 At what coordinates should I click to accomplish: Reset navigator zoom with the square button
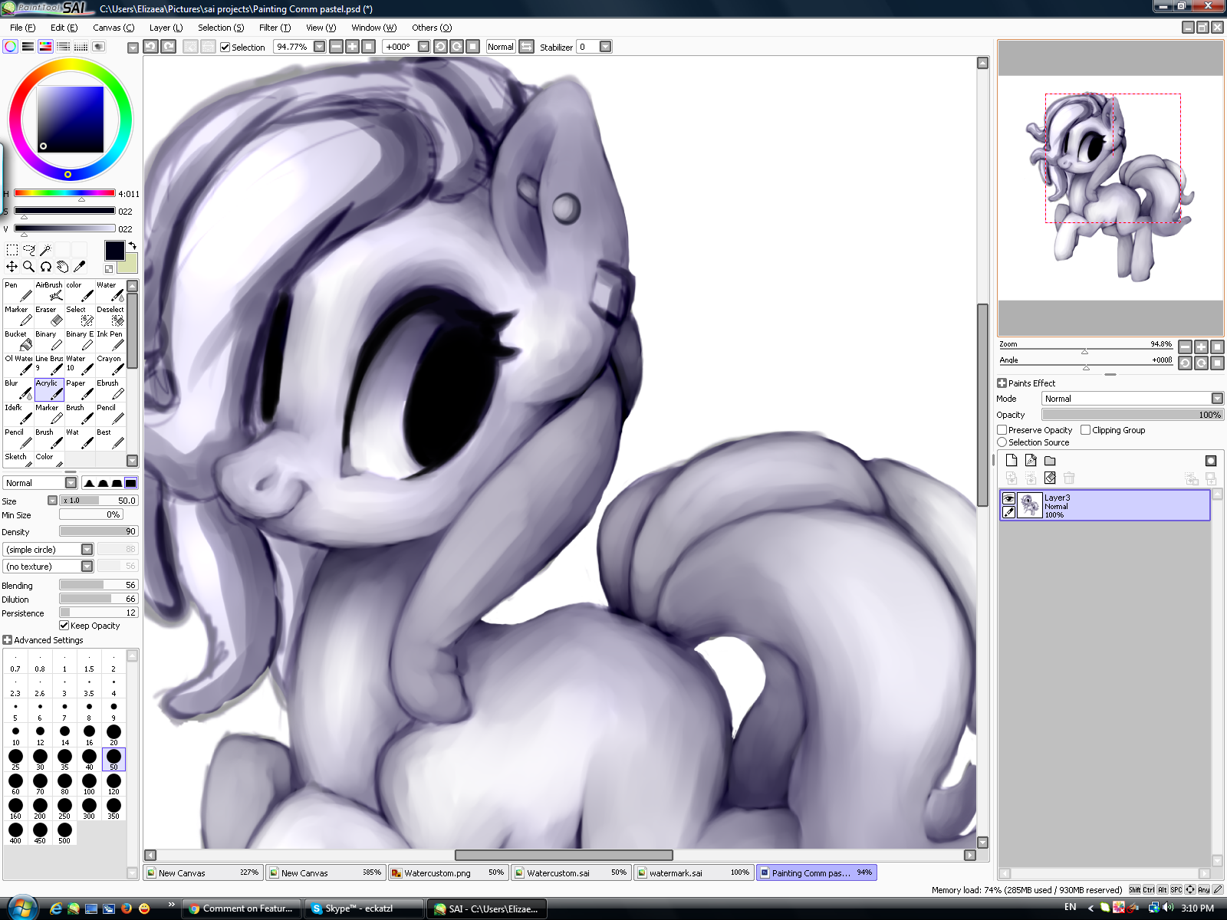[1217, 347]
